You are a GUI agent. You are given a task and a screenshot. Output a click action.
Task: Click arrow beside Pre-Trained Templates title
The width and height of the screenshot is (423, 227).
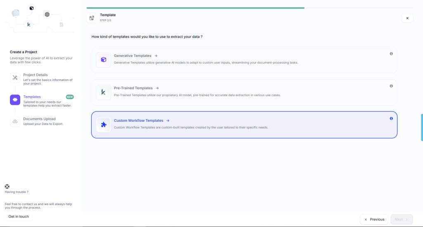157,88
